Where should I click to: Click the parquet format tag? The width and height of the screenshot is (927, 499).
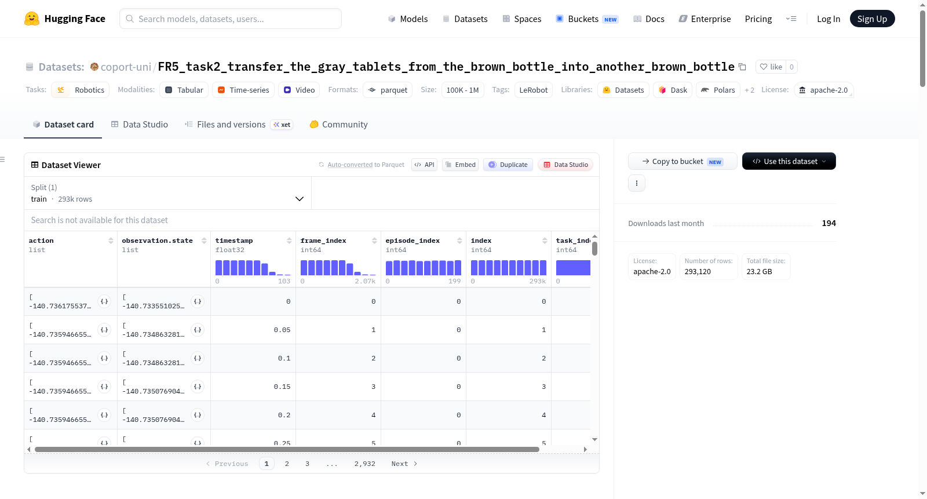[388, 90]
